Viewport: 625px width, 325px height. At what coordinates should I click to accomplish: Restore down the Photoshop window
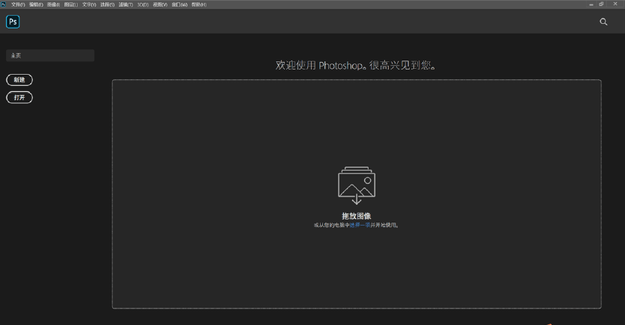(601, 4)
